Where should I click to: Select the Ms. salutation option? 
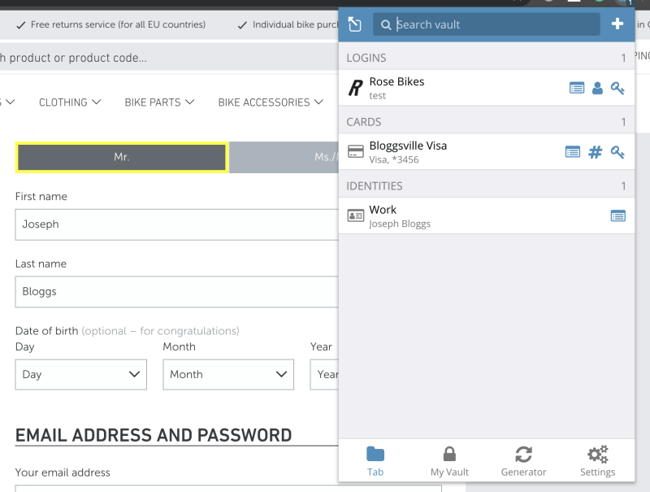coord(284,157)
